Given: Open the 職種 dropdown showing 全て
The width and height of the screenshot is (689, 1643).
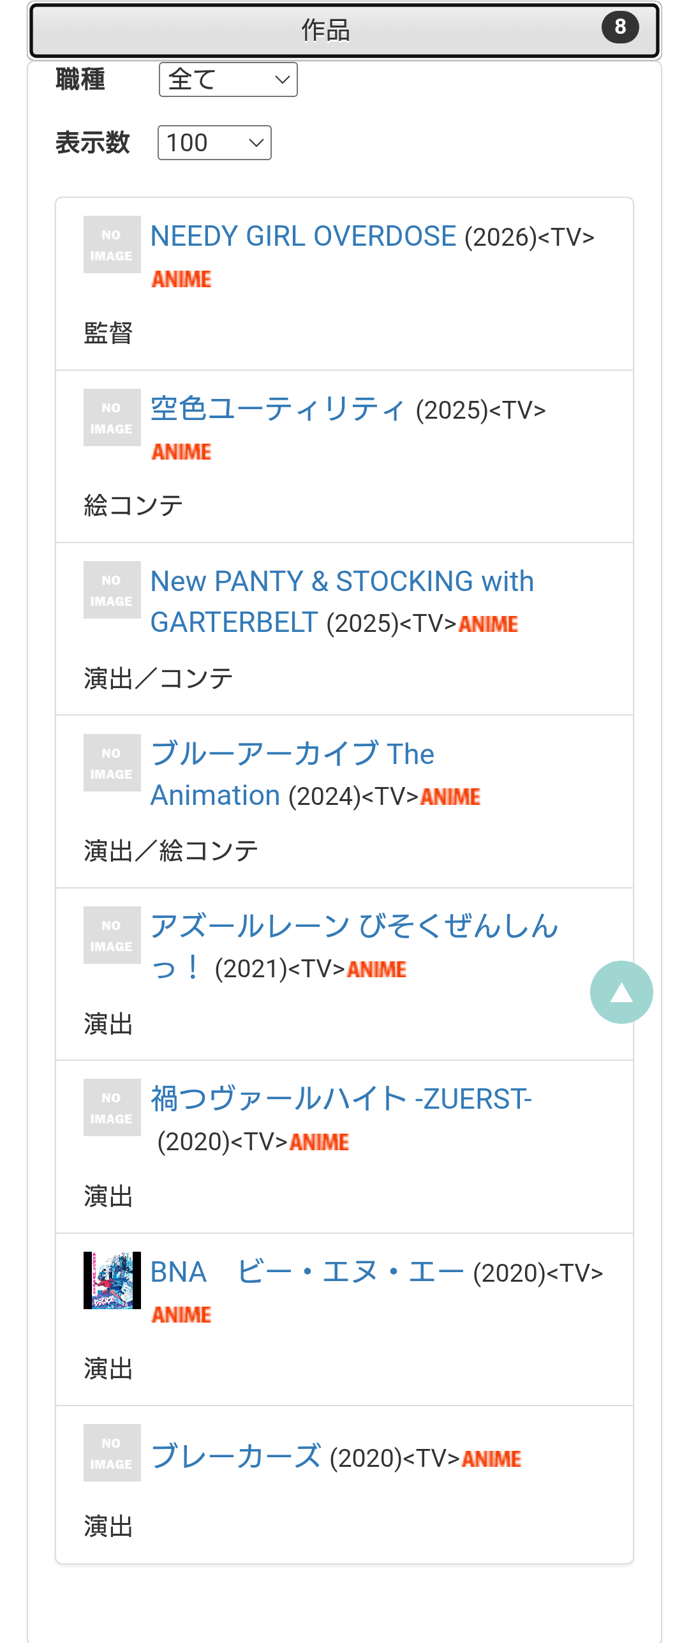Looking at the screenshot, I should 228,80.
